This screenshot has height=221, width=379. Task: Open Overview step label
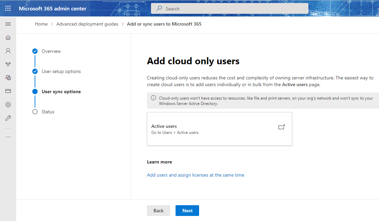51,51
